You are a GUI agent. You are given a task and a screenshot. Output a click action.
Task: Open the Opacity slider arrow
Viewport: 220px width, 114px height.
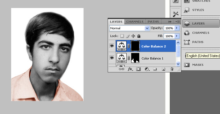click(177, 28)
